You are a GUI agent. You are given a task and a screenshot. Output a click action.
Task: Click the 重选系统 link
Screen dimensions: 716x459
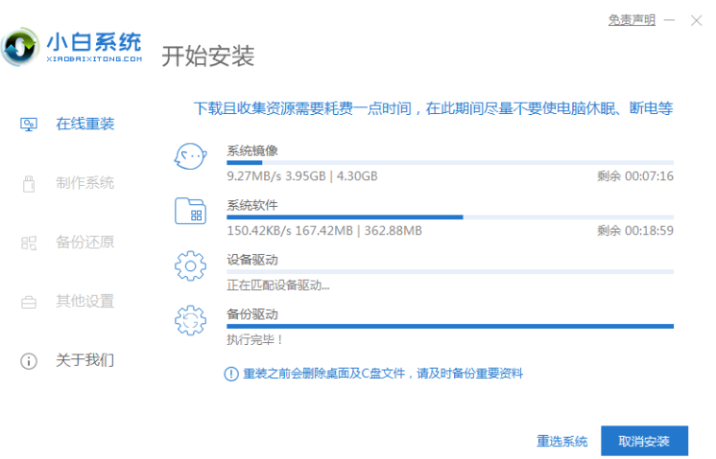561,442
